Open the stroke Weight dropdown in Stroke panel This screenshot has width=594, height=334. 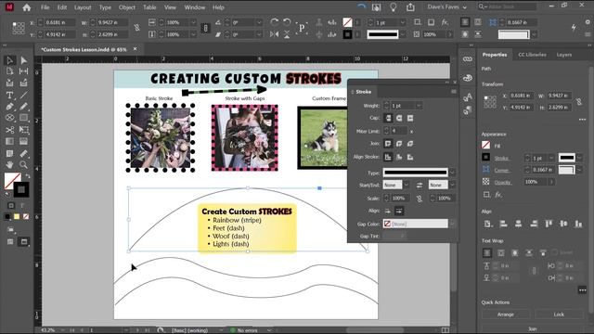click(x=419, y=106)
